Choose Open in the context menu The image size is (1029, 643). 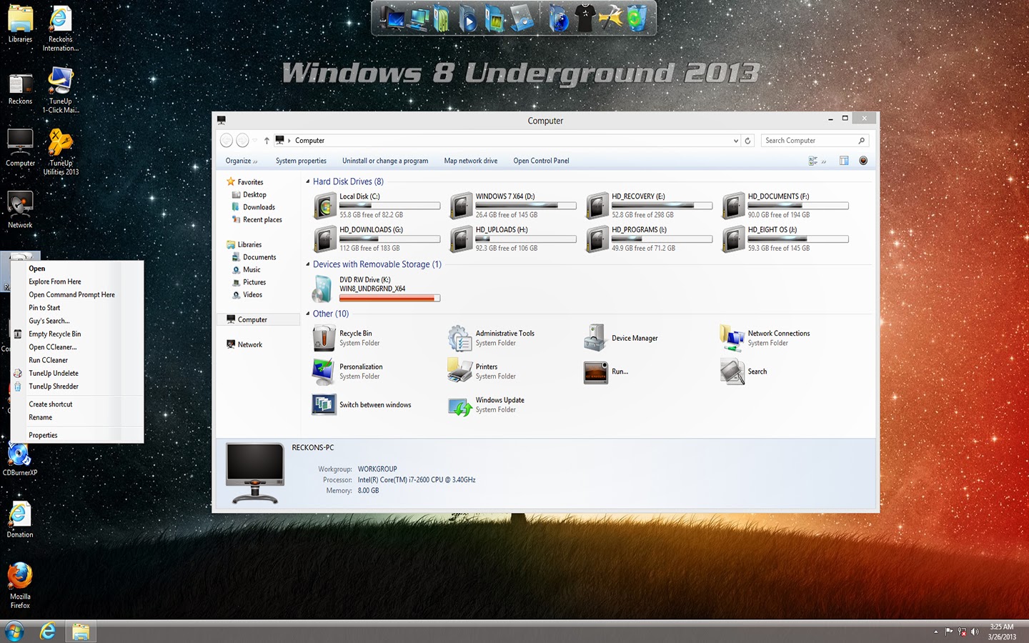[x=37, y=269]
